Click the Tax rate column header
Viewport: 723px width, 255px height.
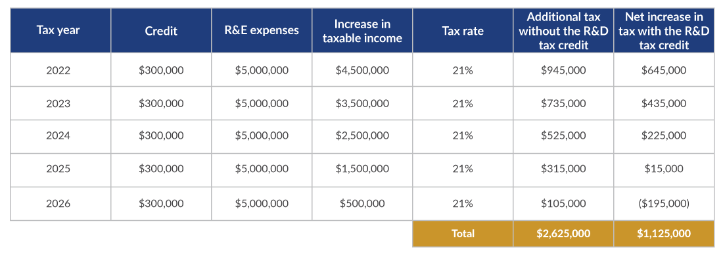coord(463,30)
